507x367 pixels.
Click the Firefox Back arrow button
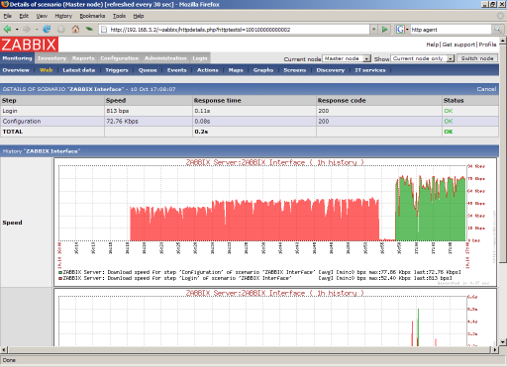(x=8, y=30)
